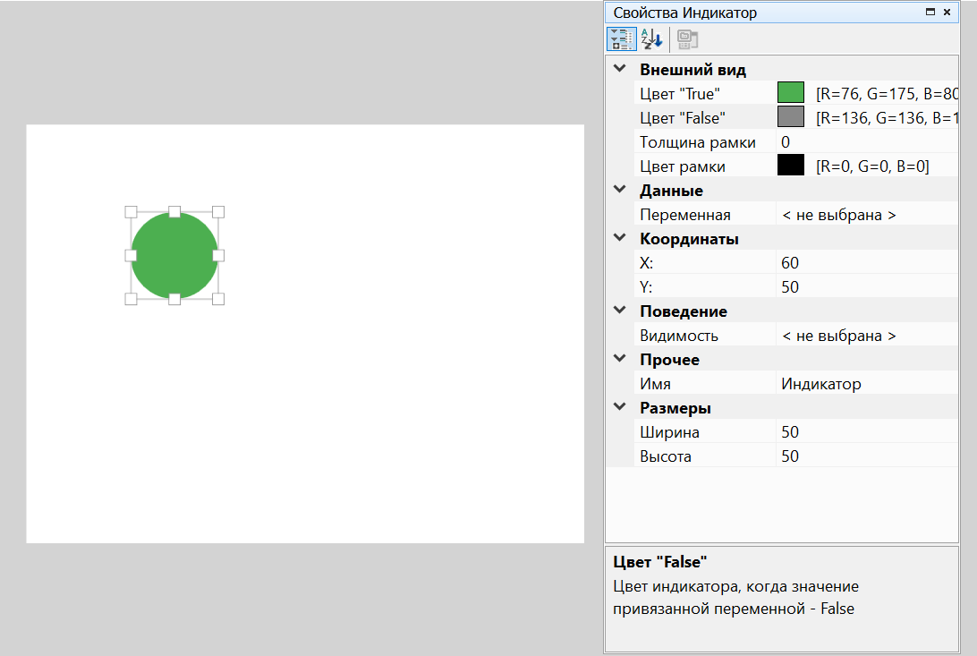Collapse the Поведение section
Screen dimensions: 977x656
pyautogui.click(x=619, y=311)
